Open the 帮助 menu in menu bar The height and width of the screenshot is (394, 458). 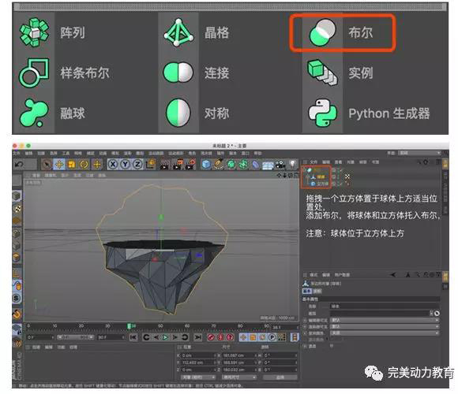pos(257,154)
